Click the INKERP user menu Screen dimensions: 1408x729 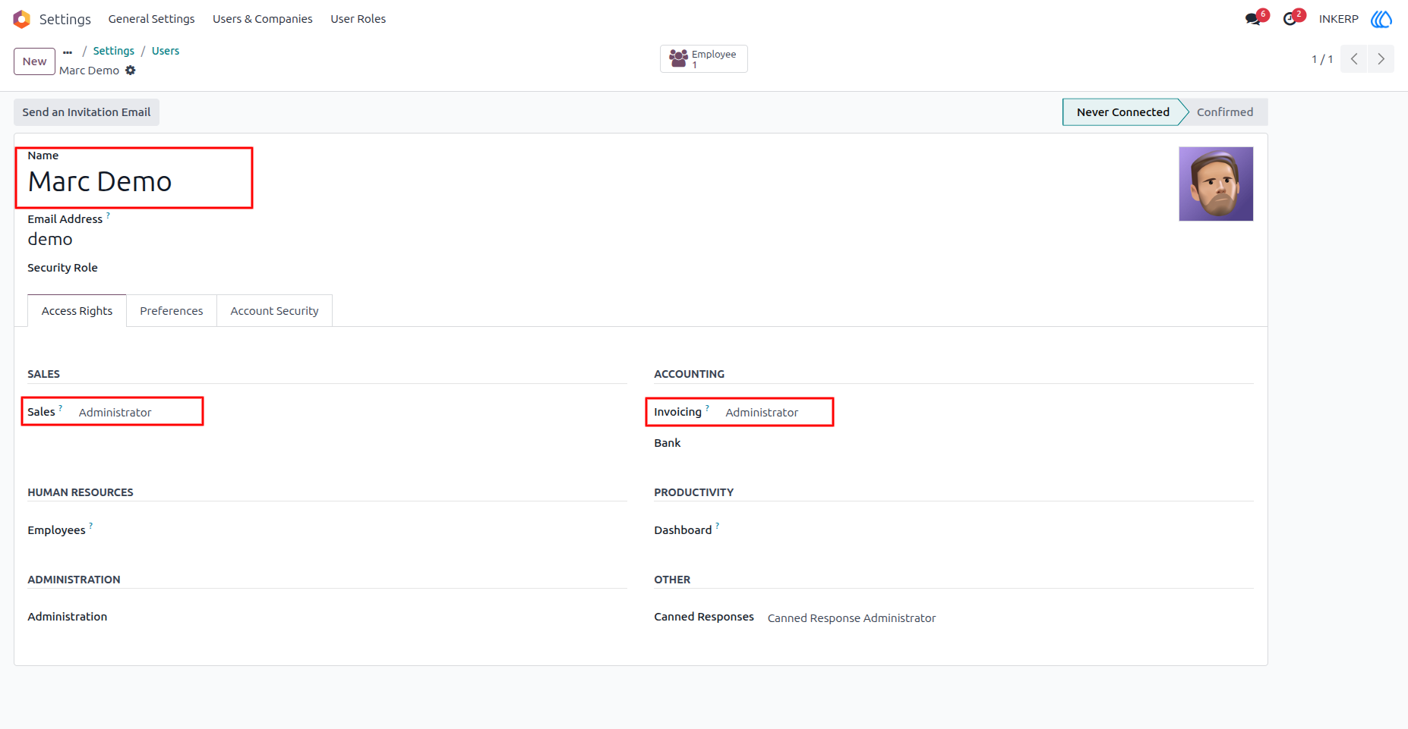[x=1338, y=19]
